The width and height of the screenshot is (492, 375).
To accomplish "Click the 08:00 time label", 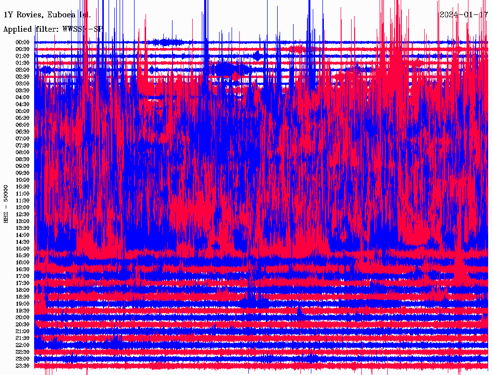I will [23, 152].
